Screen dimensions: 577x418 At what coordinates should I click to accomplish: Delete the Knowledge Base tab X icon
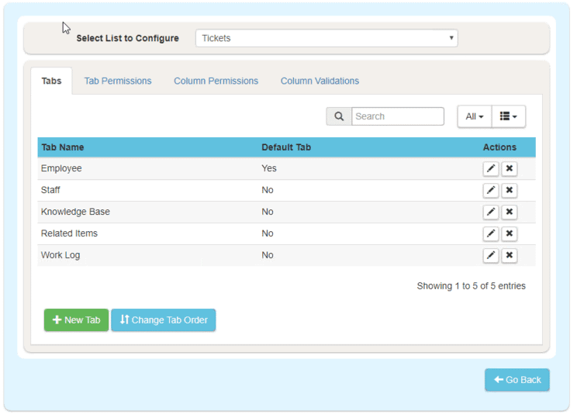[510, 212]
